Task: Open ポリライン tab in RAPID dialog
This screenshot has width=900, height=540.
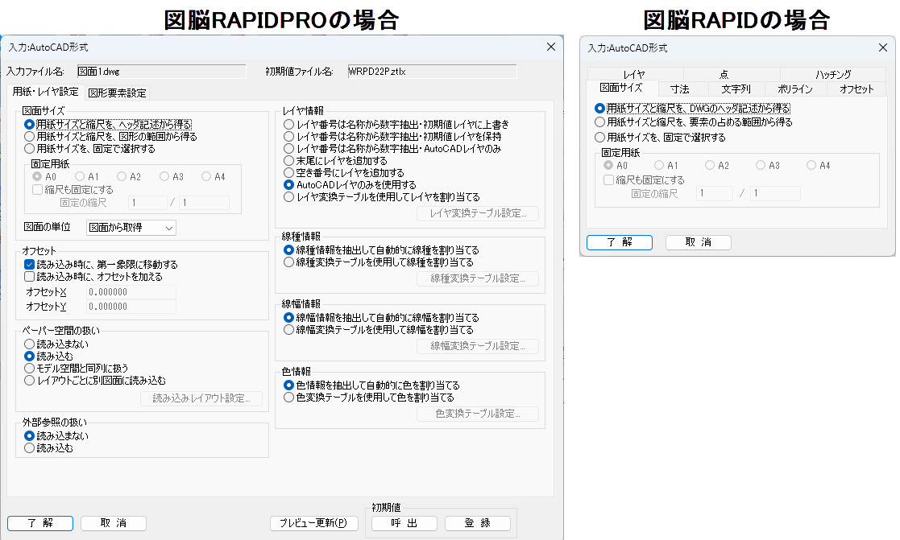Action: pos(795,89)
